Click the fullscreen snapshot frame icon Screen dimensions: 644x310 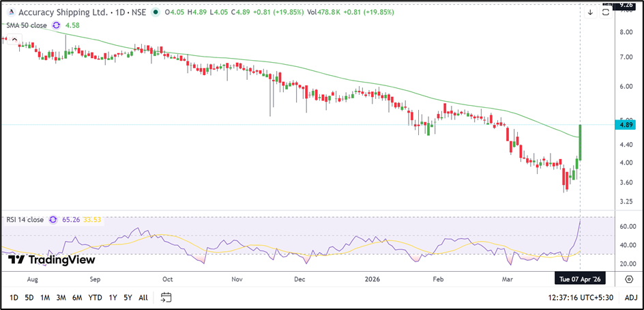click(x=605, y=12)
